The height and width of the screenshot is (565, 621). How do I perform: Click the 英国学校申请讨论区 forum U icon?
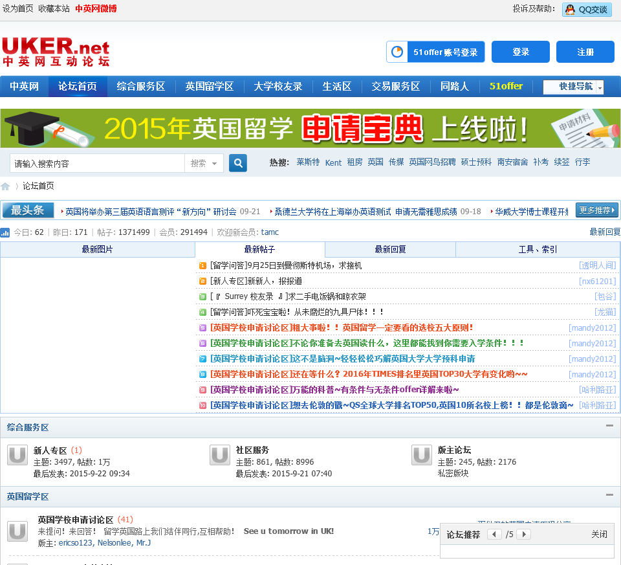click(17, 531)
